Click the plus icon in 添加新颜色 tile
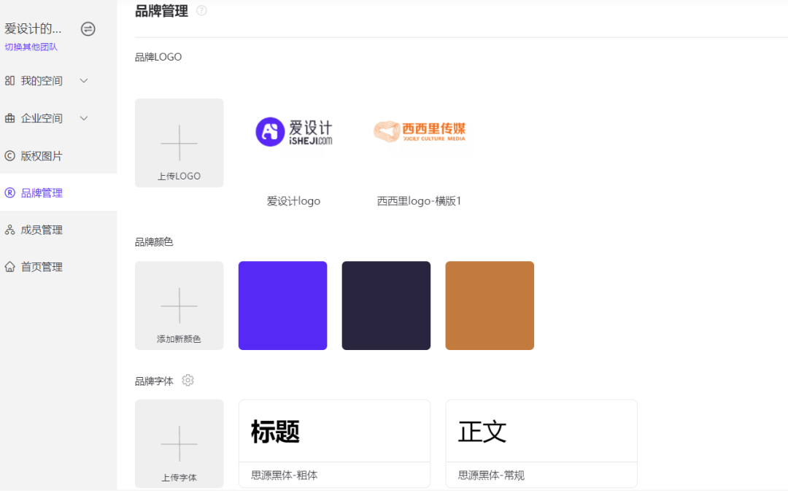This screenshot has width=788, height=493. 179,306
